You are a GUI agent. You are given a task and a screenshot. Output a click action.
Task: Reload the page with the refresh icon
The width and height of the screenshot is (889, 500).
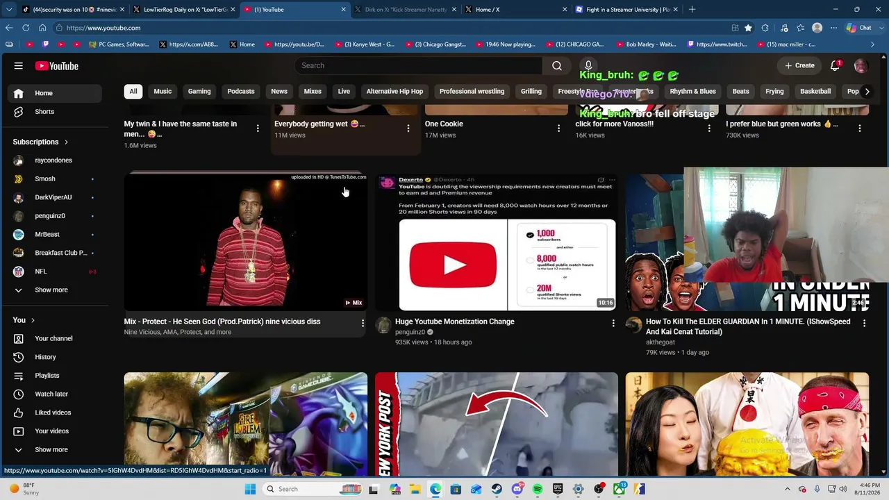click(x=26, y=28)
